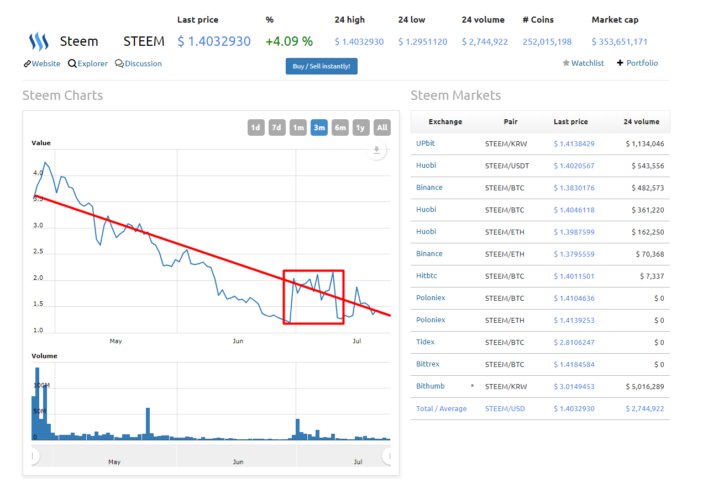Viewport: 703px width, 479px height.
Task: Click UPbit last price $ 1.4138429
Action: tap(574, 144)
